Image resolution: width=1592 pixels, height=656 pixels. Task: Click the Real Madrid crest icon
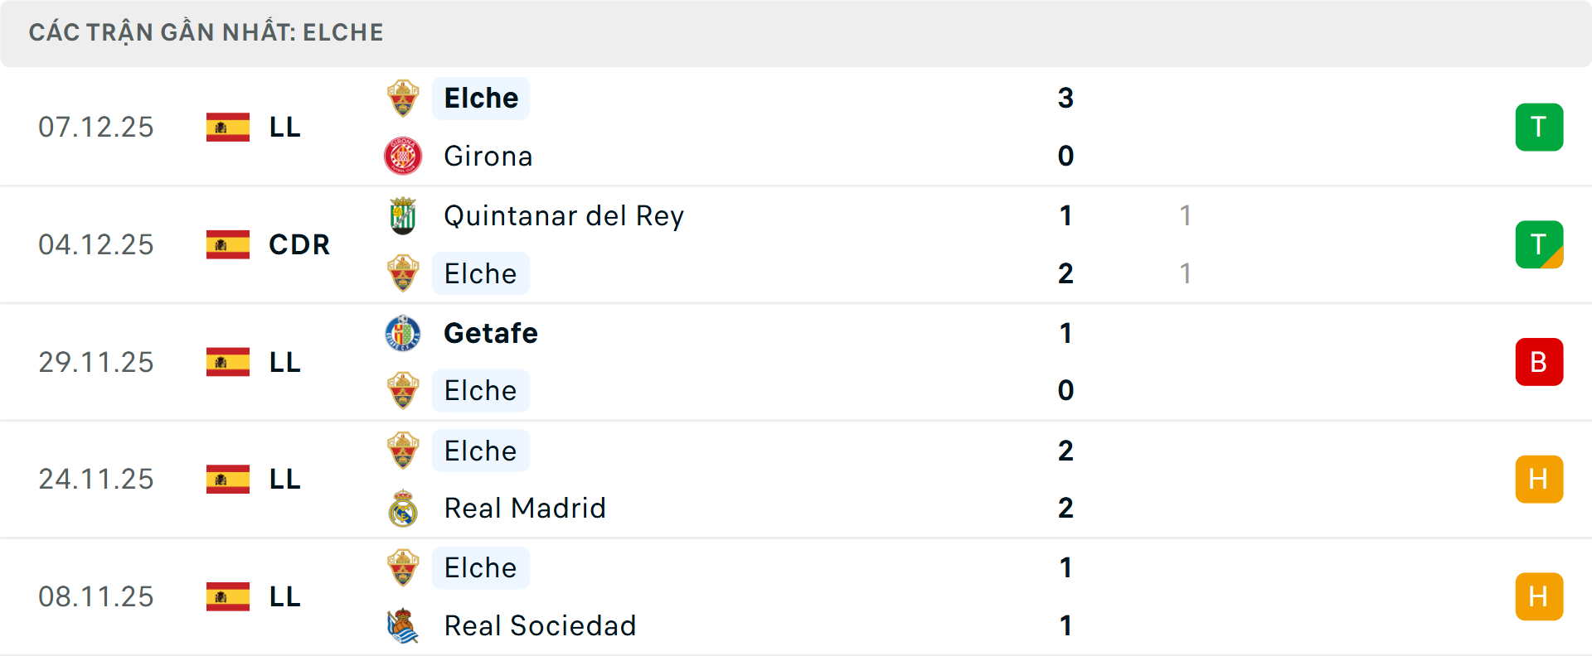click(403, 509)
